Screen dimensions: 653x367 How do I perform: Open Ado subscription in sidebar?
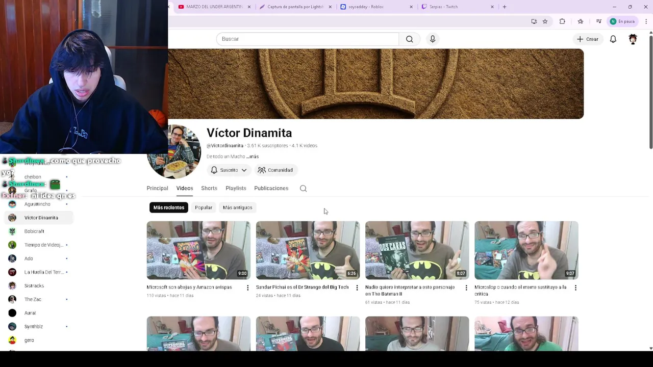tap(39, 258)
